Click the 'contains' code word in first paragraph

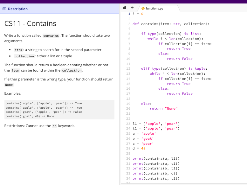[x=51, y=35]
